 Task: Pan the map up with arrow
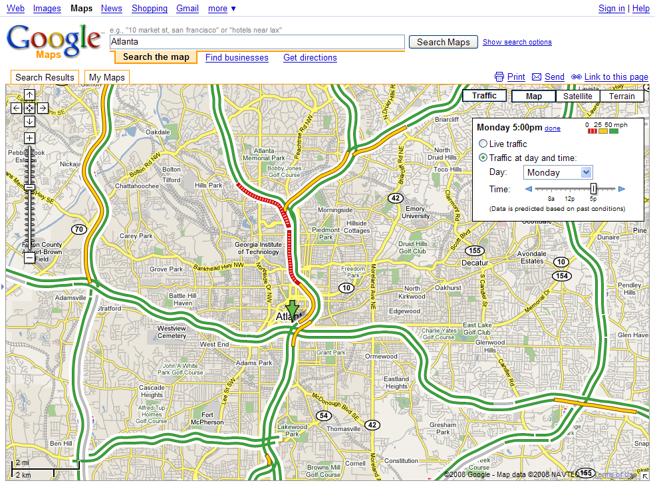point(30,95)
